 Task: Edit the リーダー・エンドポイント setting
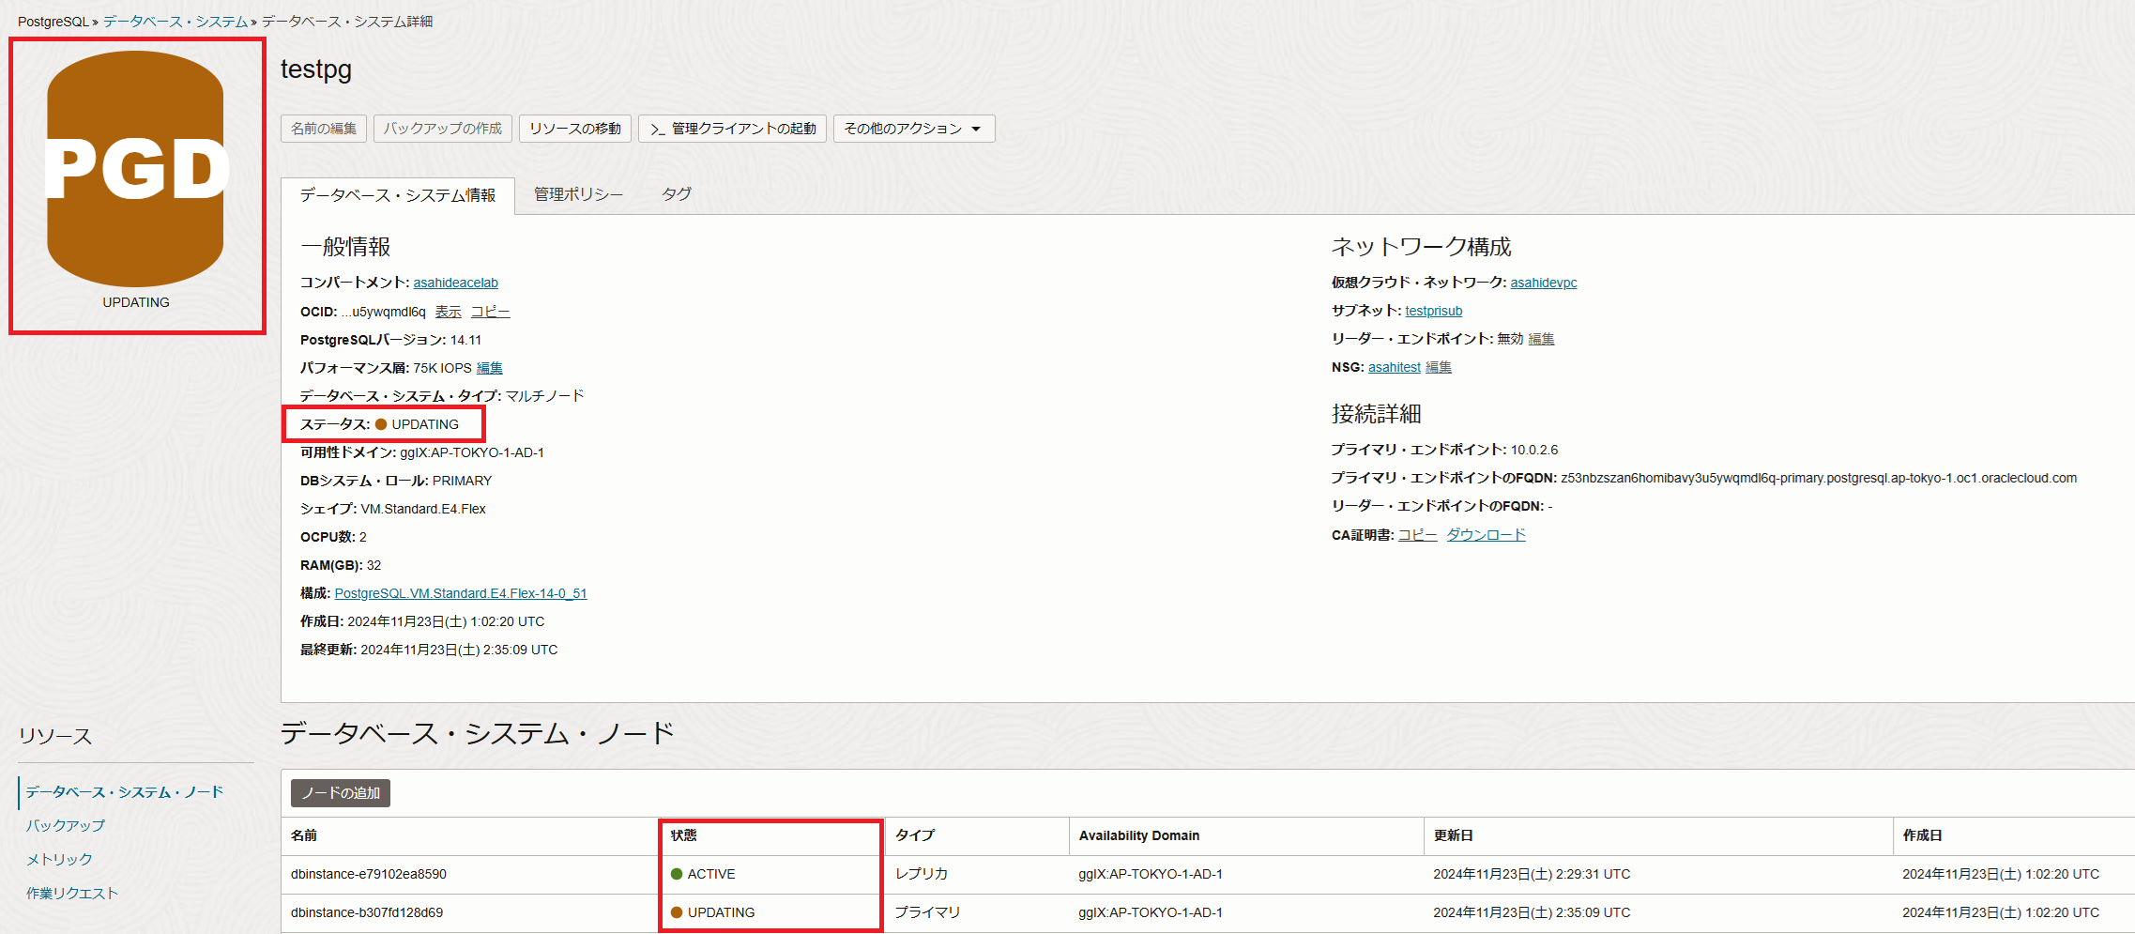pos(1541,339)
